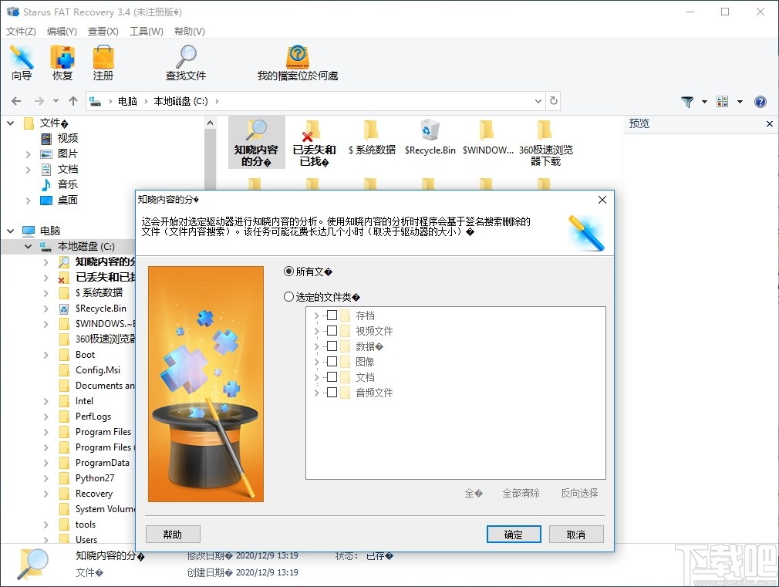
Task: Open the 工具(W) menu
Action: click(146, 32)
